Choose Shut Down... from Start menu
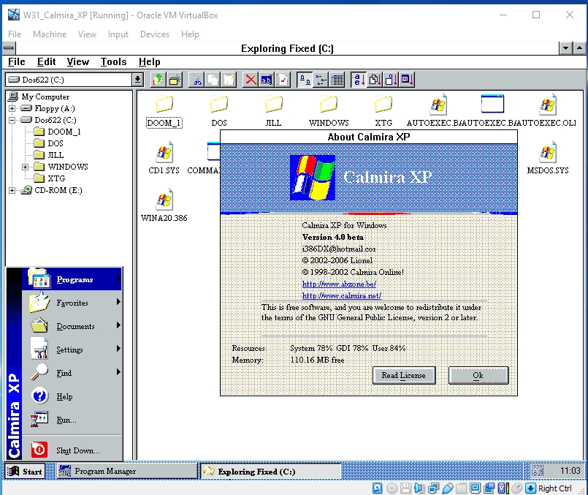Viewport: 588px width, 495px height. (72, 450)
